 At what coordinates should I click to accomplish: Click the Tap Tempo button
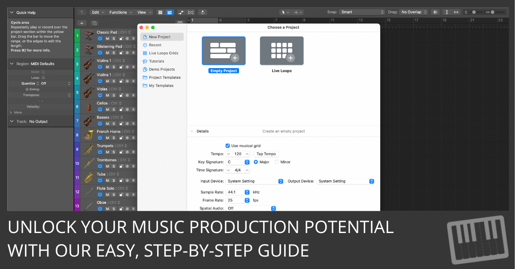pyautogui.click(x=266, y=154)
